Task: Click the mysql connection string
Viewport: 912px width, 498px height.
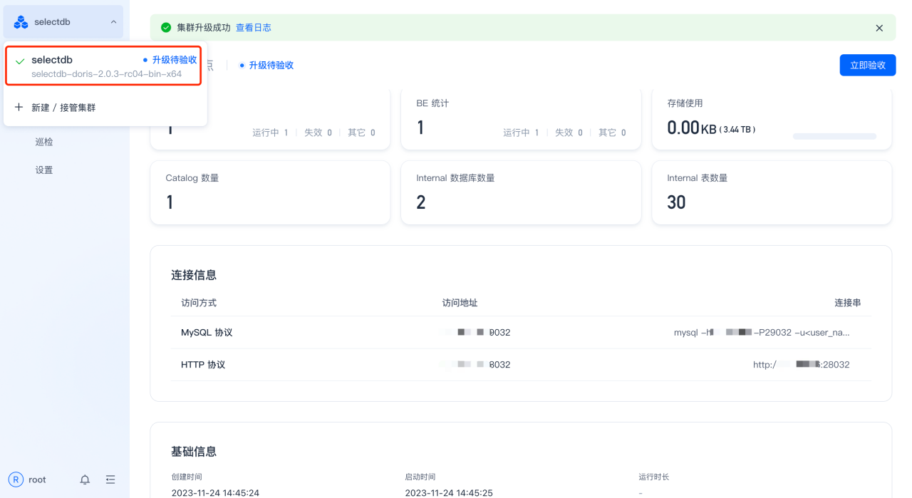Action: coord(762,333)
